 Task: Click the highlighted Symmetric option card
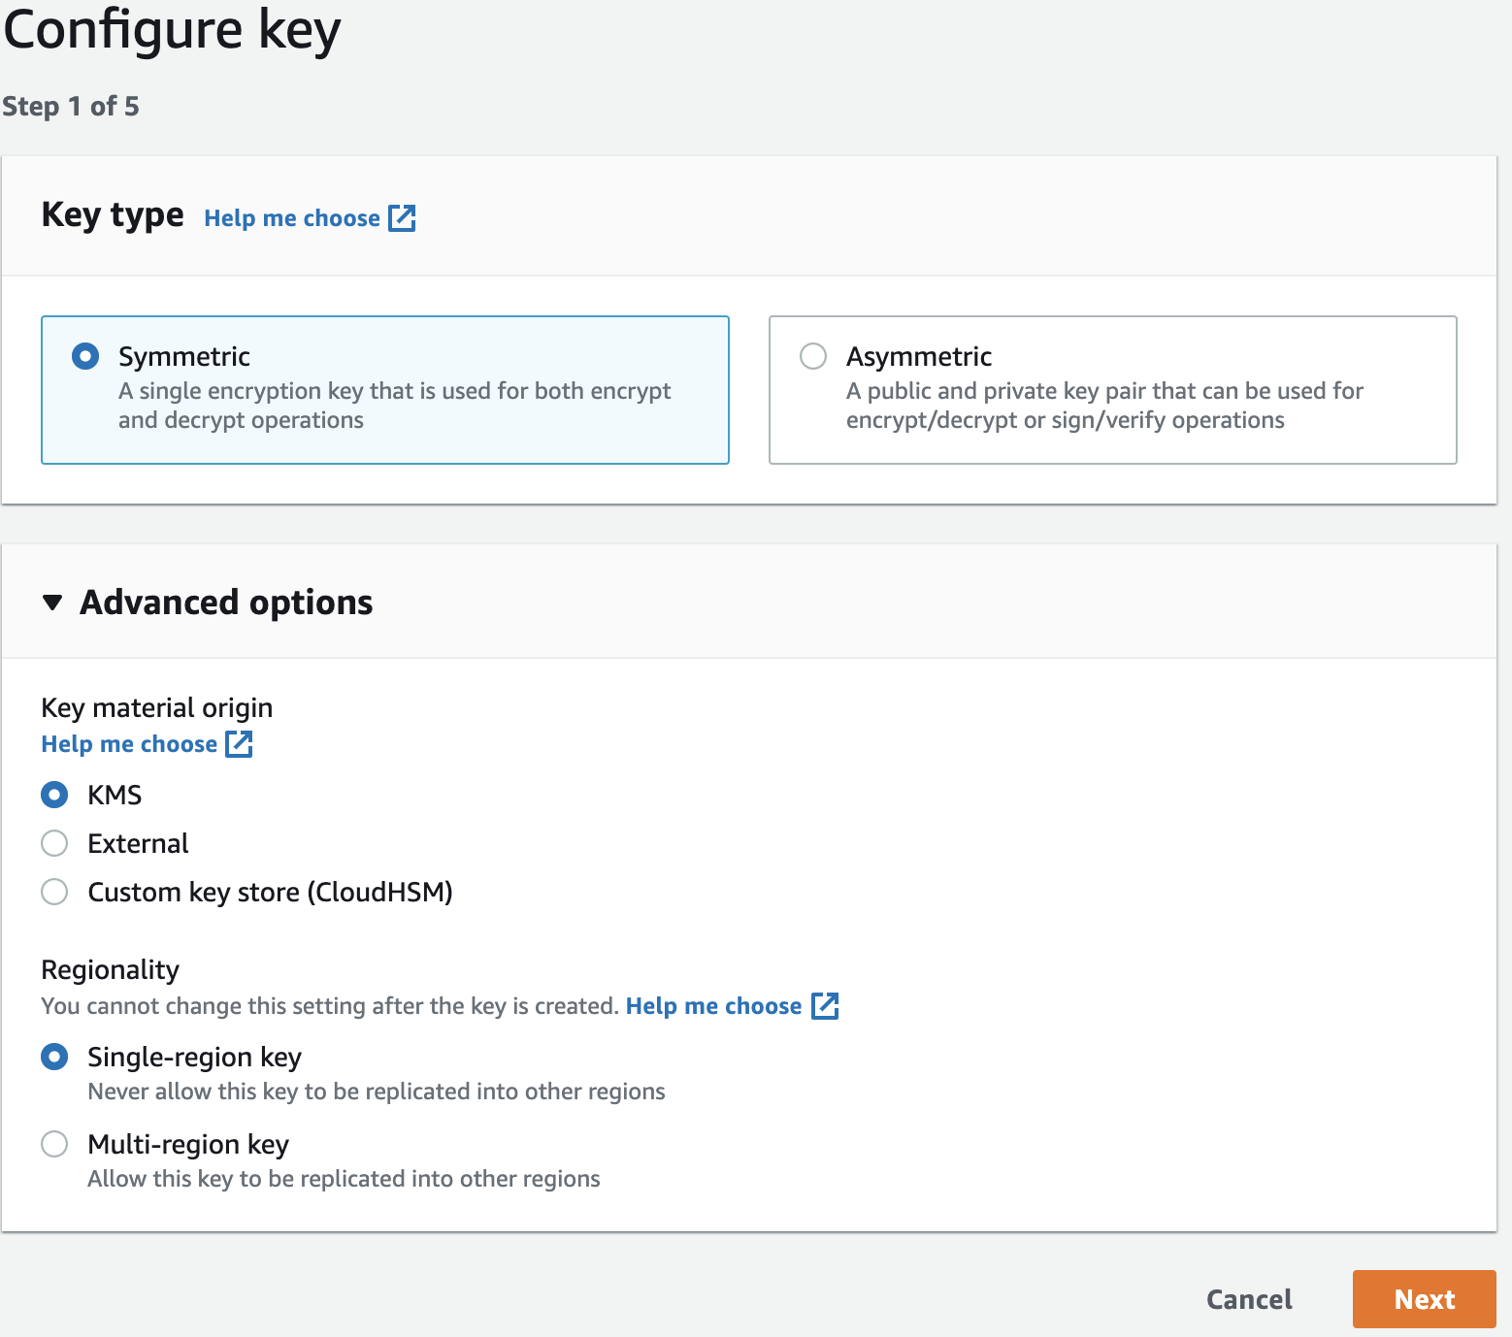385,389
